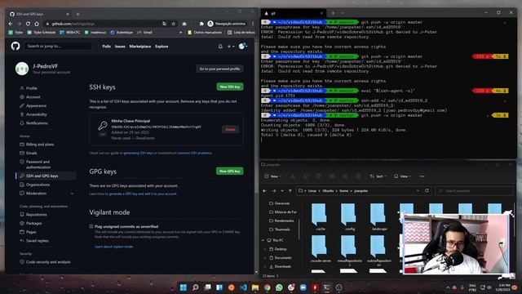Go up one folder in File Explorer
Image resolution: width=522 pixels, height=294 pixels.
[290, 190]
